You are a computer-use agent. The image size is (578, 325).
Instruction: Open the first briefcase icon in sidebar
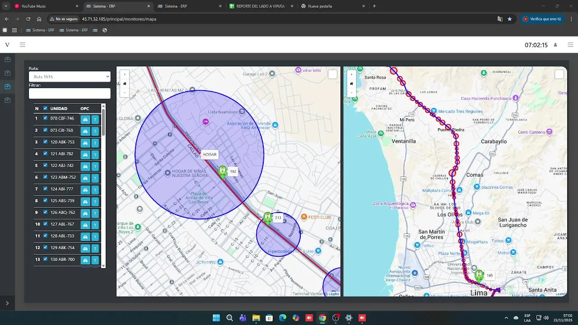[x=7, y=60]
